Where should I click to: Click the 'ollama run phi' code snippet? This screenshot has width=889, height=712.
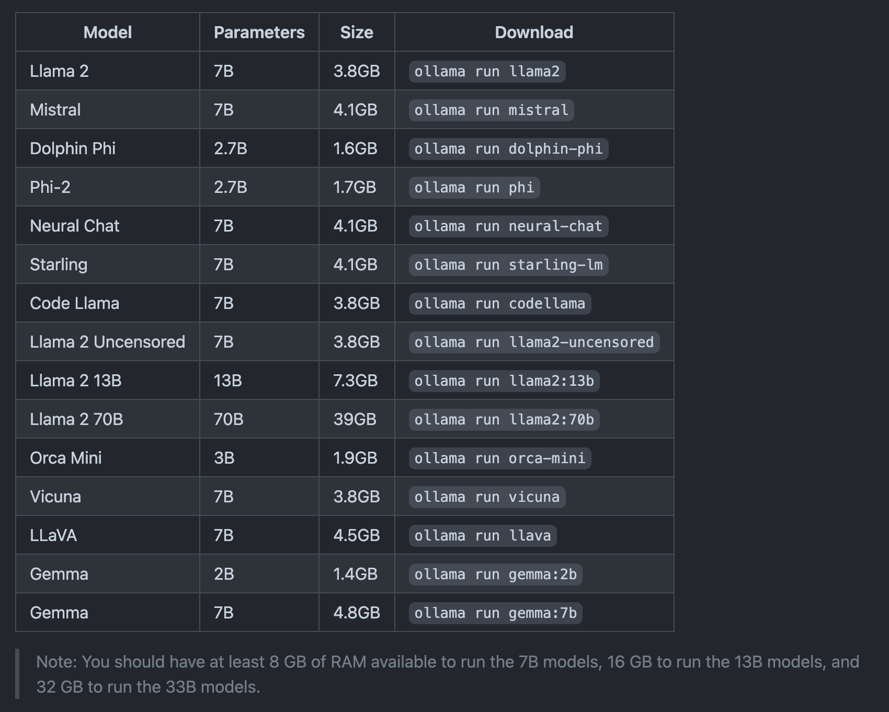tap(474, 187)
